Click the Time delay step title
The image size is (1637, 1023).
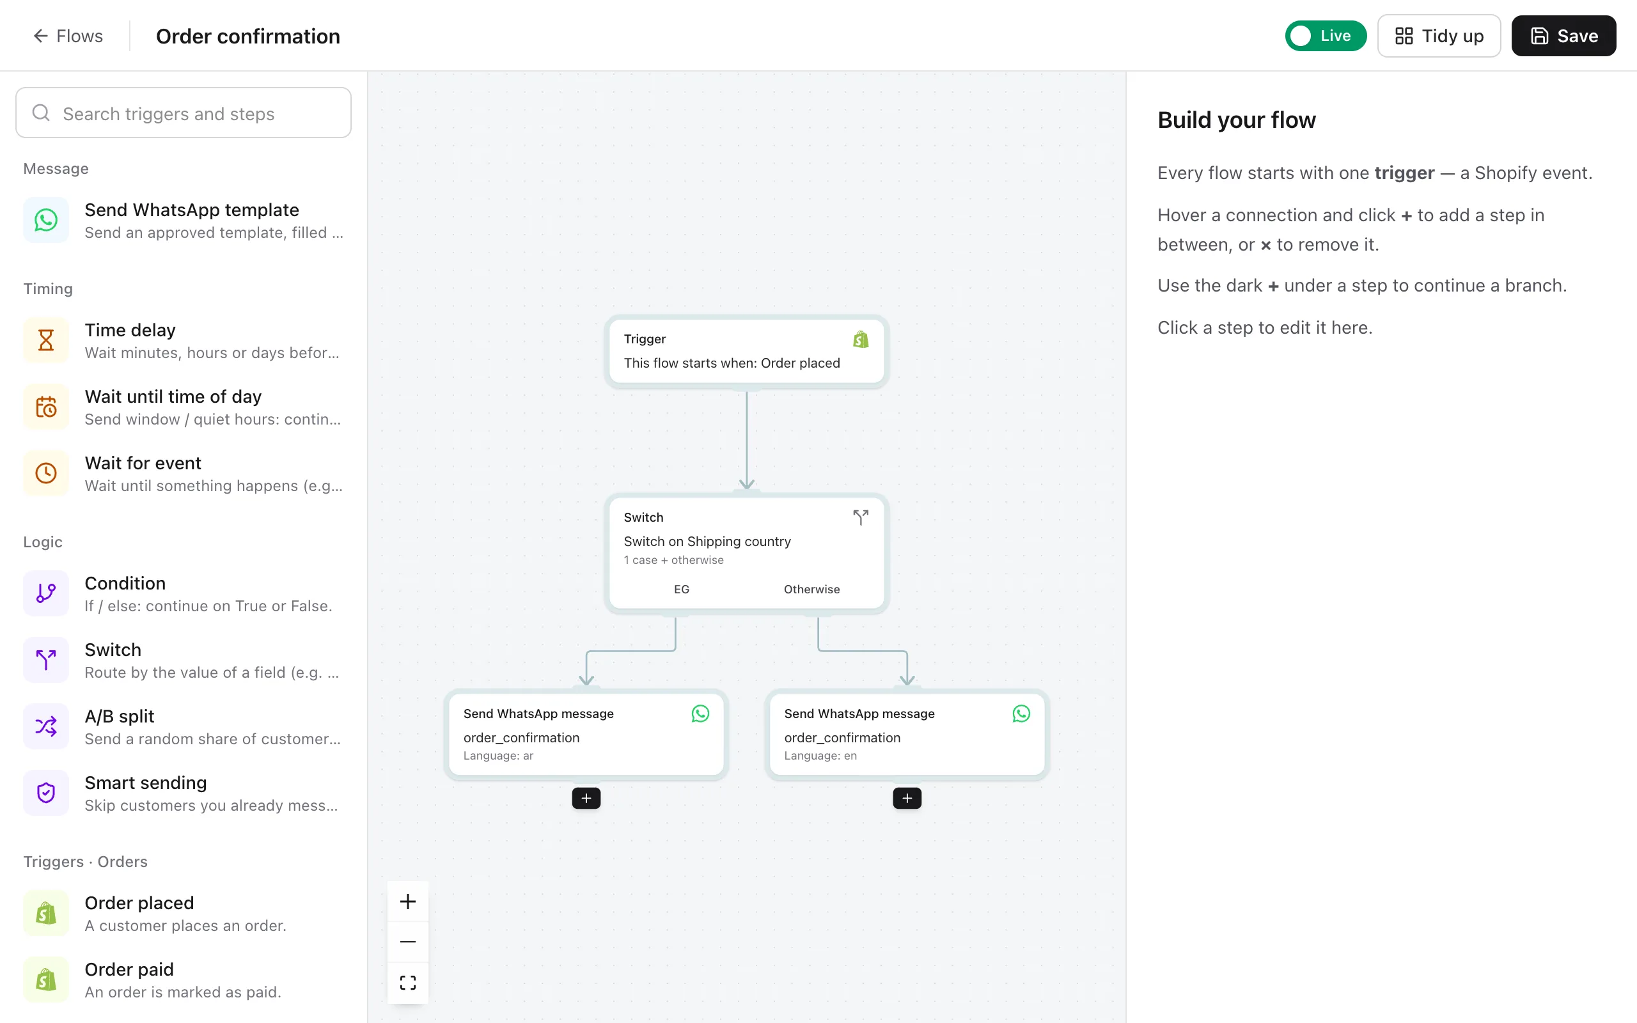point(130,330)
